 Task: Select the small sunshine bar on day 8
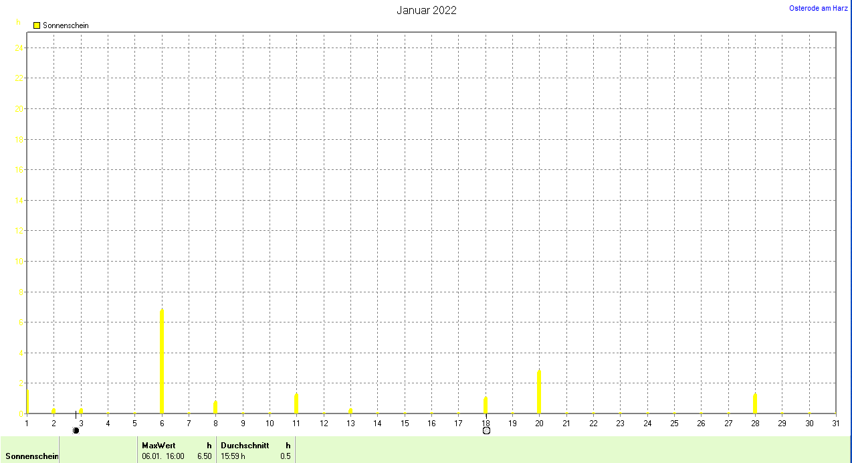215,407
